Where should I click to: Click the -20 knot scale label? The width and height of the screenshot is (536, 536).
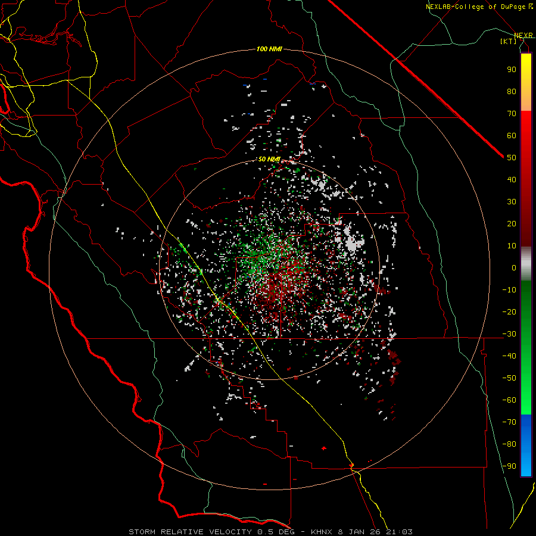509,311
